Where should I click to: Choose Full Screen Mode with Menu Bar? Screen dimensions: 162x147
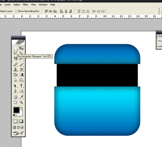point(18,127)
